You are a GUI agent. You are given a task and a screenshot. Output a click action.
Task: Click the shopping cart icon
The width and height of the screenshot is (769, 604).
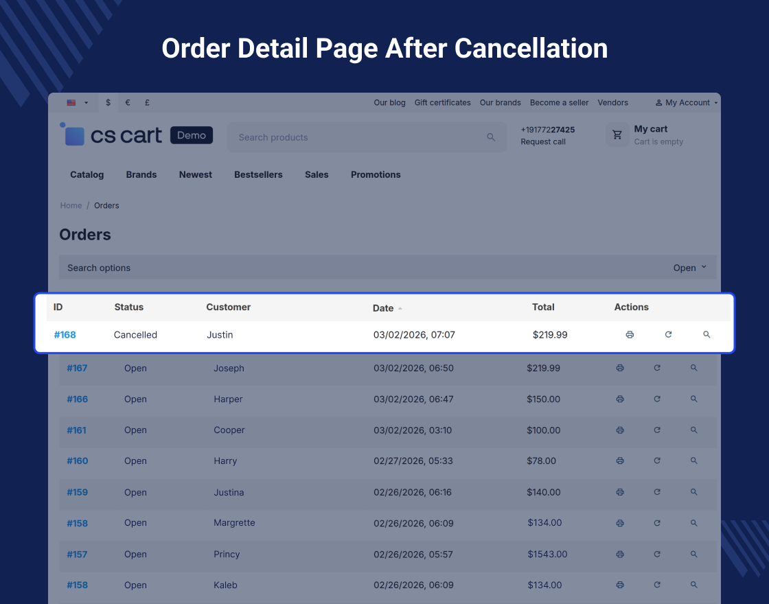(617, 135)
